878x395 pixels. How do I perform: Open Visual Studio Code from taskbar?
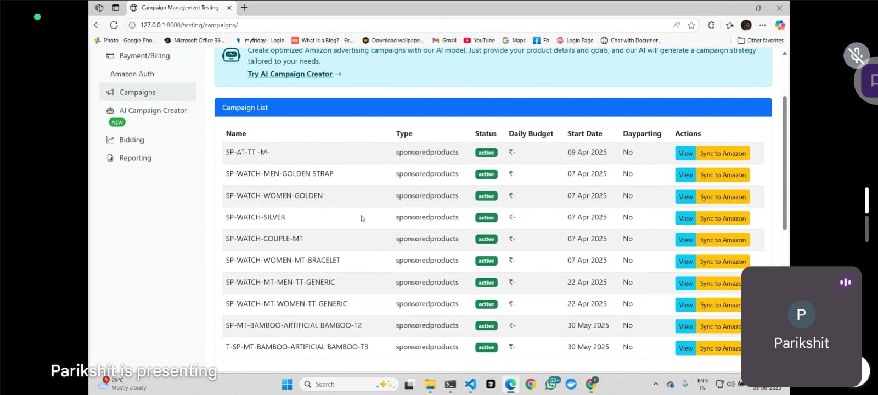(470, 384)
